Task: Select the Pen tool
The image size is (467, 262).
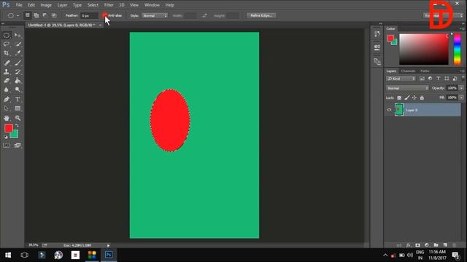Action: pyautogui.click(x=7, y=99)
